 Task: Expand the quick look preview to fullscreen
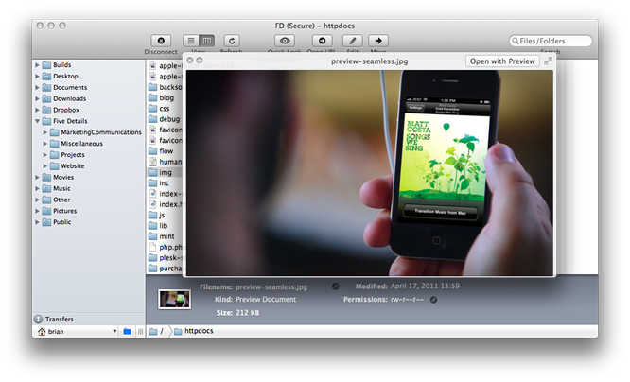(x=548, y=61)
